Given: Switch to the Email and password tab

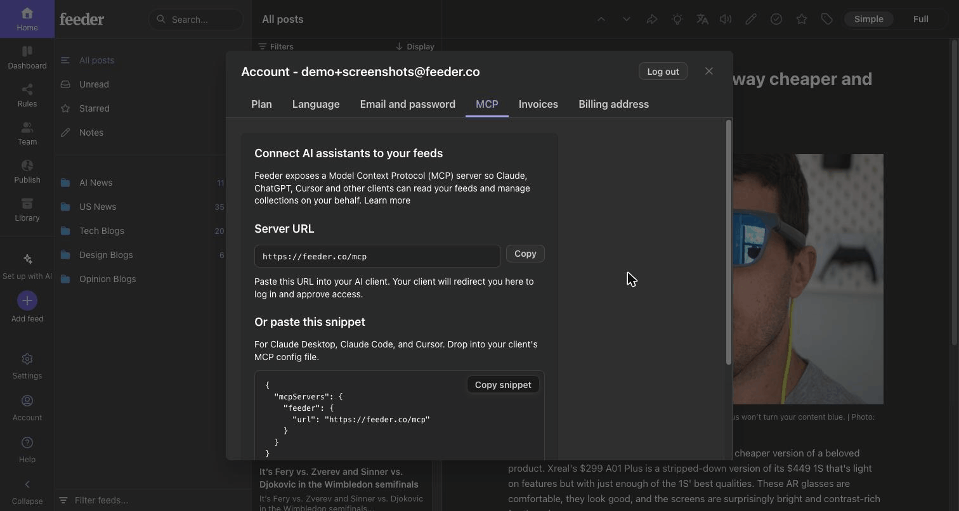Looking at the screenshot, I should 408,104.
